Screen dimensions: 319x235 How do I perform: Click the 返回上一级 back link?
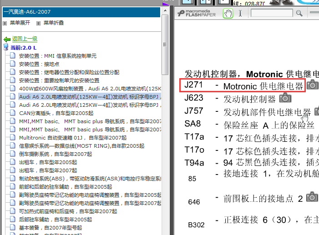point(25,39)
